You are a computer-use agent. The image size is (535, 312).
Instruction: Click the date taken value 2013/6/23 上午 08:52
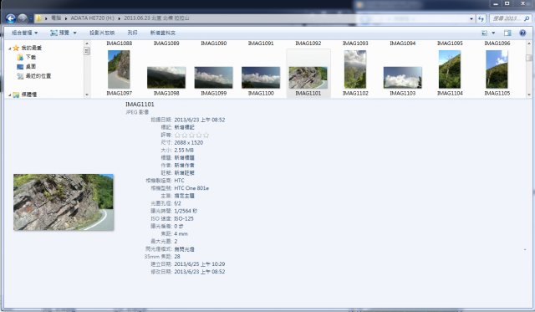[200, 120]
